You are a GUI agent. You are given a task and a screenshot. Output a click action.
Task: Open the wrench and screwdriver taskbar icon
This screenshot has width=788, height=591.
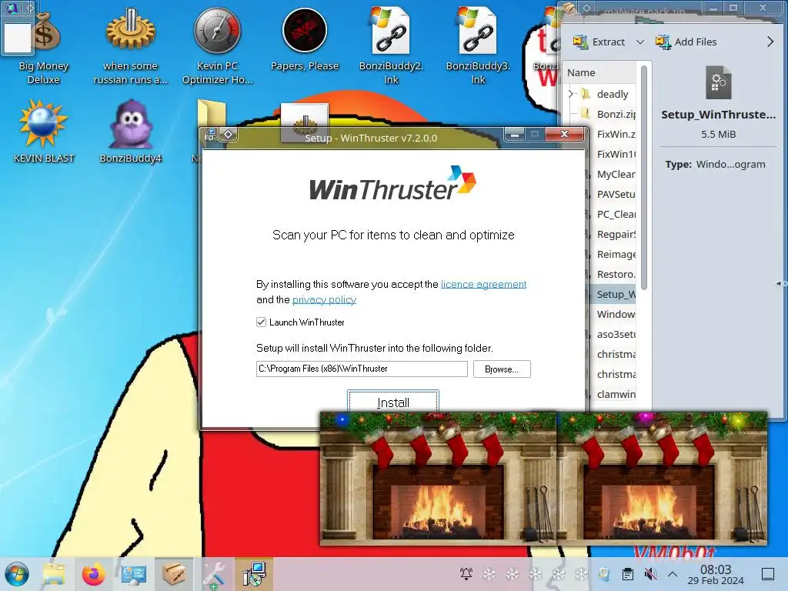point(214,574)
